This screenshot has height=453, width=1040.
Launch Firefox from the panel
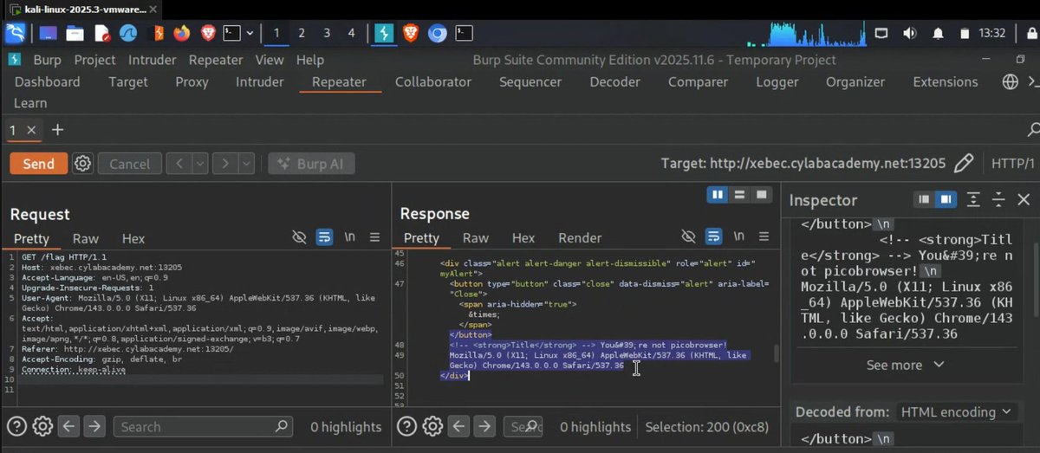coord(181,33)
